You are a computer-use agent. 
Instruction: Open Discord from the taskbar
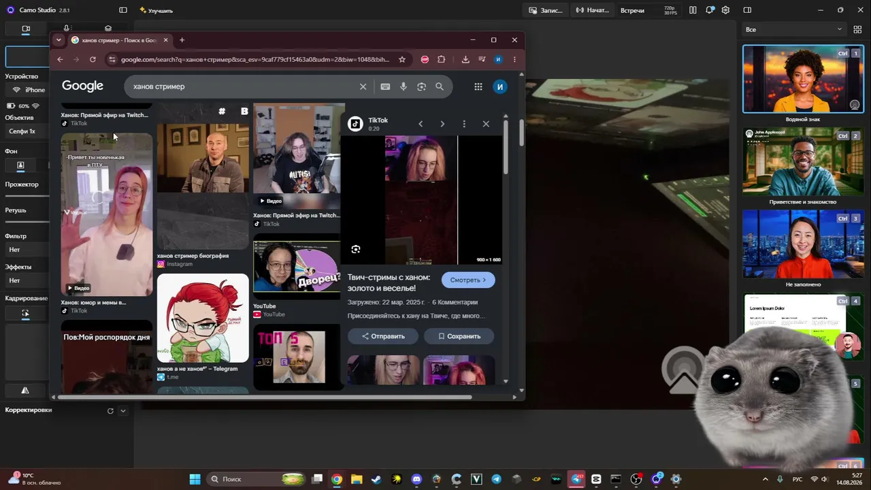point(416,479)
